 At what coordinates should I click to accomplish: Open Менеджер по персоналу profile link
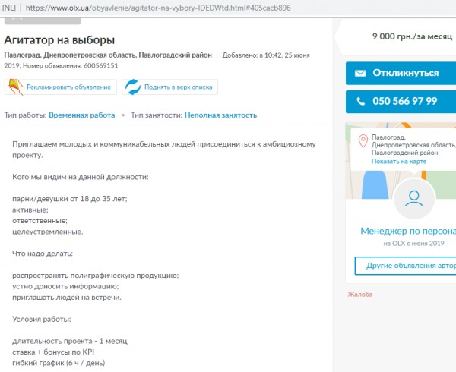(408, 231)
